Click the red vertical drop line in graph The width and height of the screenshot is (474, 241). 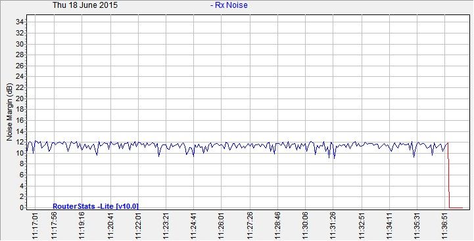tap(448, 175)
